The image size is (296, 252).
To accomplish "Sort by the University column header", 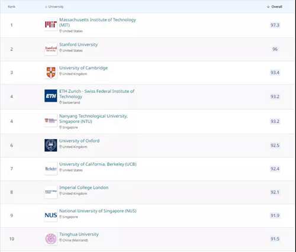I will coord(54,7).
